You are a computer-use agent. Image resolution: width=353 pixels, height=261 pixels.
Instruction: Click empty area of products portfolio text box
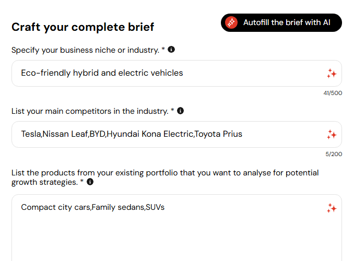176,239
